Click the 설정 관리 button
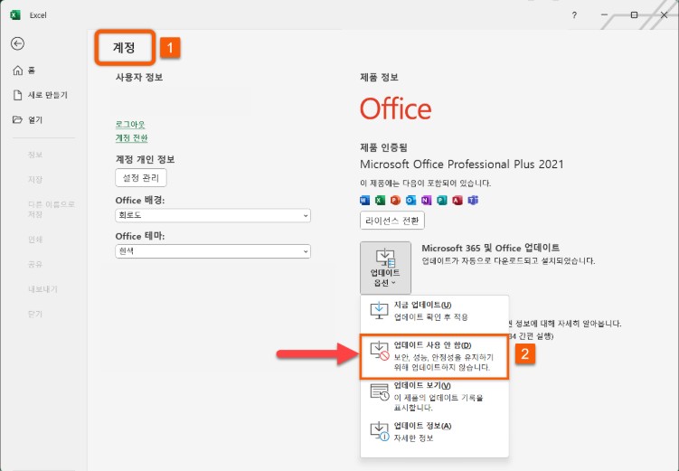 point(141,178)
